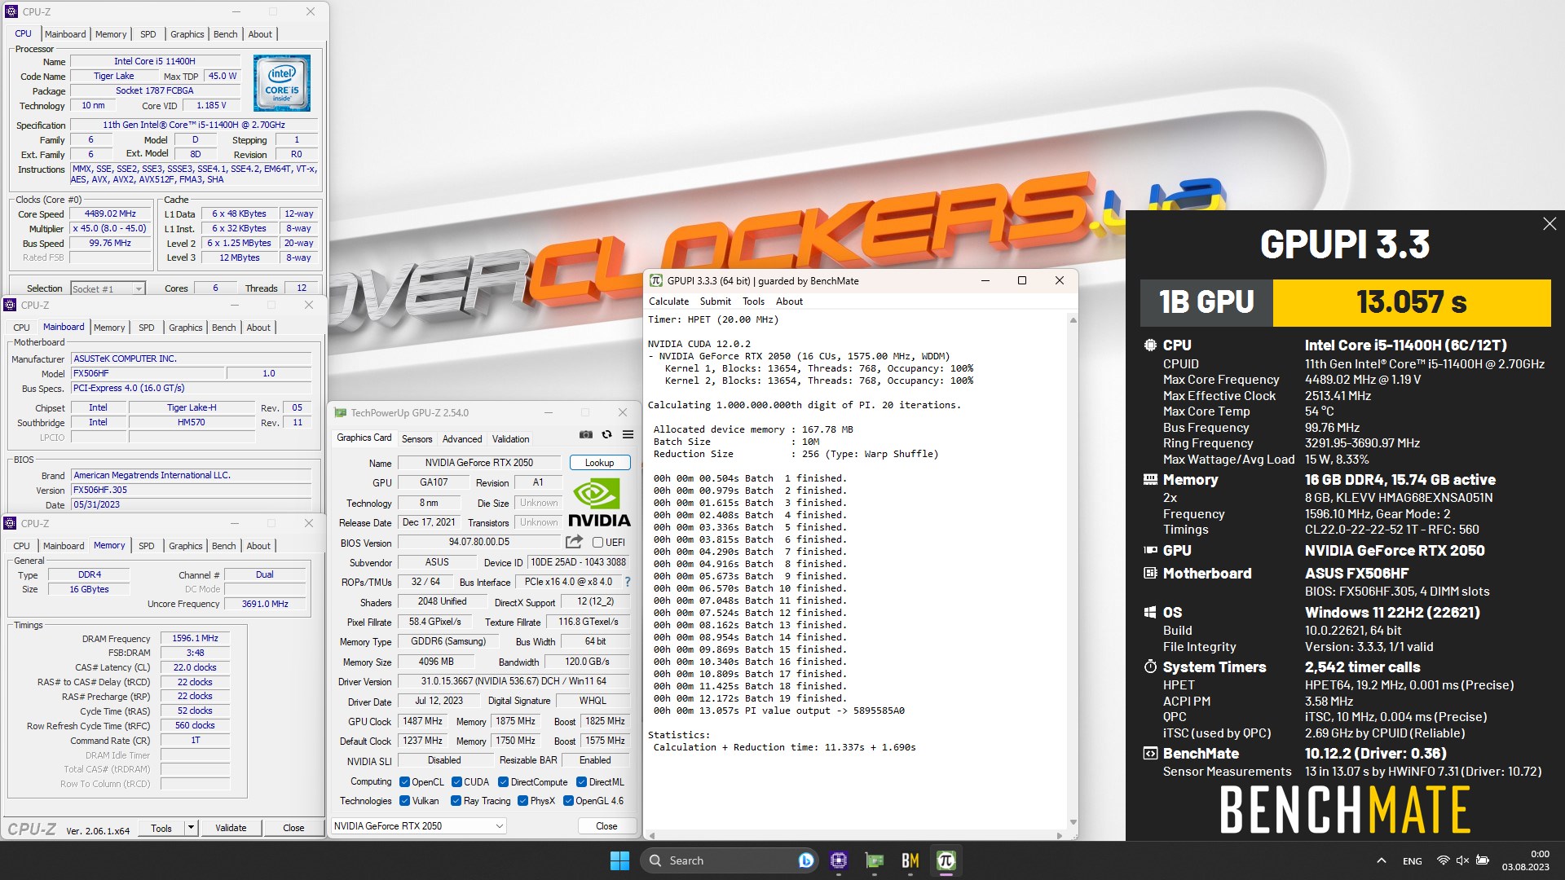
Task: Toggle the UEFI checkbox
Action: coord(597,542)
